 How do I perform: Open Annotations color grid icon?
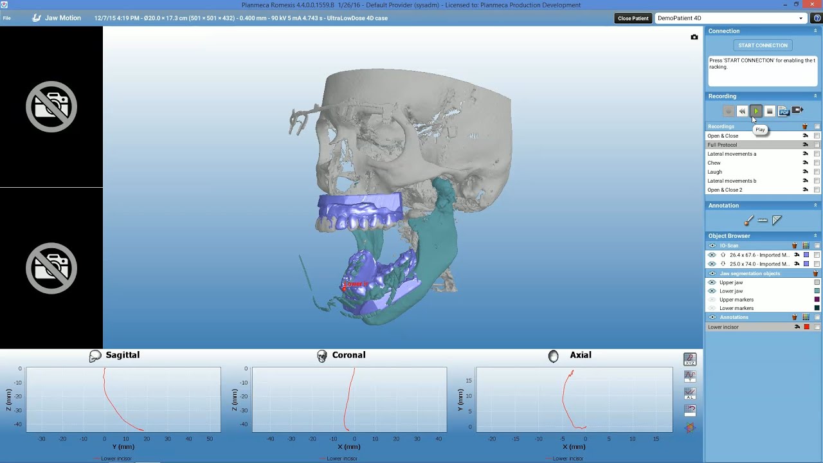tap(806, 317)
